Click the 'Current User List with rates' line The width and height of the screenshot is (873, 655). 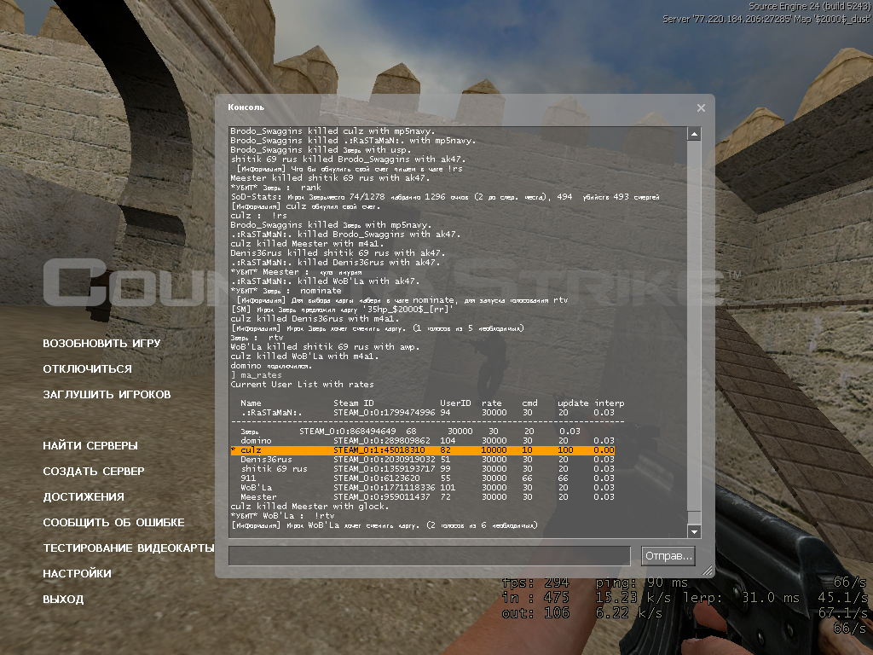pos(303,385)
